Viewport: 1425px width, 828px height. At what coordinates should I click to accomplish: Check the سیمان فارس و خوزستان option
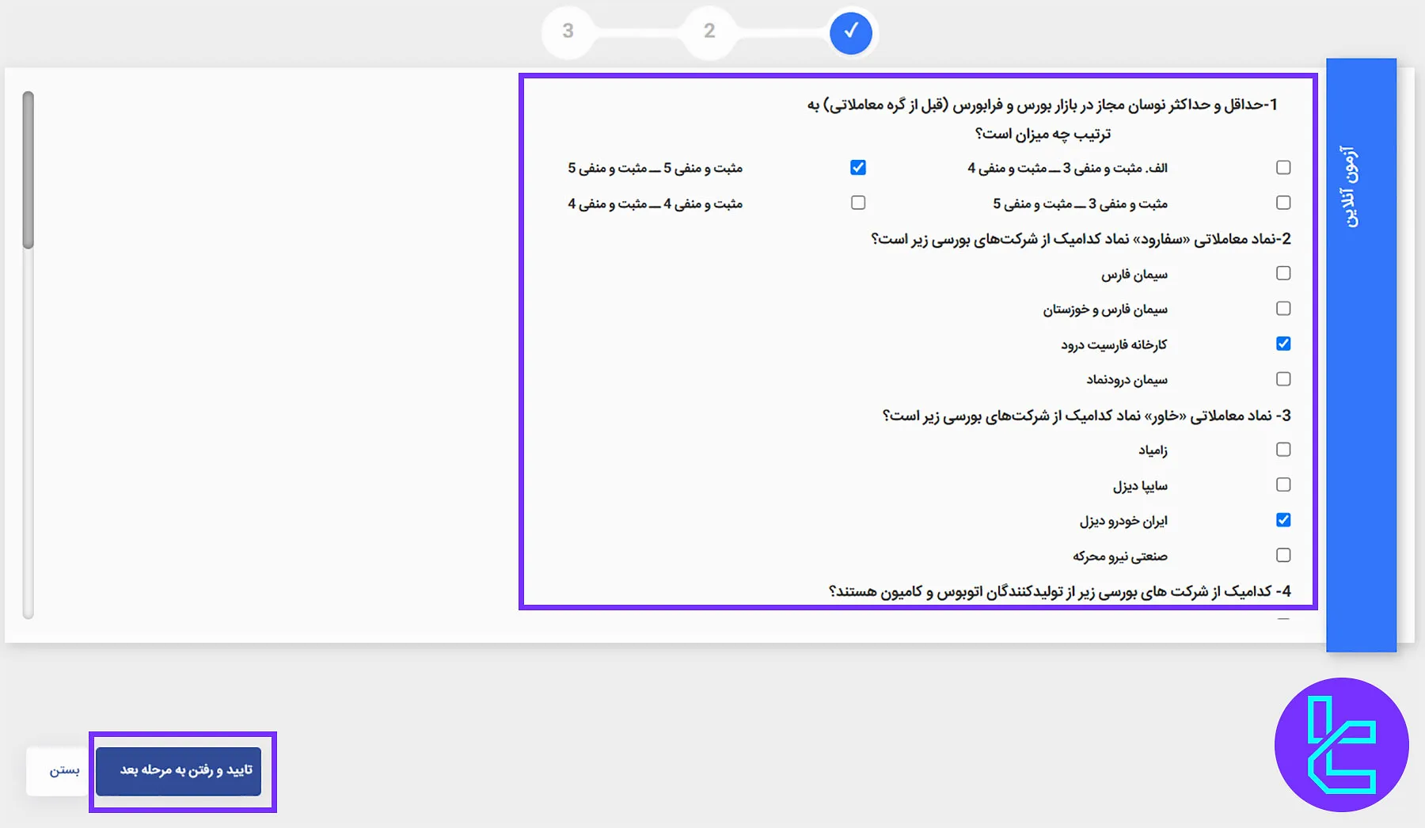(1283, 309)
